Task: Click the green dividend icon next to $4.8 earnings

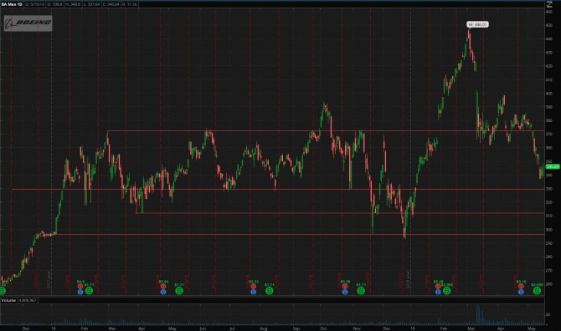Action: 89,291
